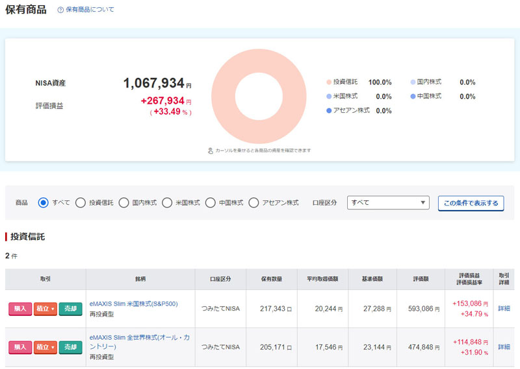Click the 投資信託 legend color dot
This screenshot has height=369, width=520.
pos(329,82)
